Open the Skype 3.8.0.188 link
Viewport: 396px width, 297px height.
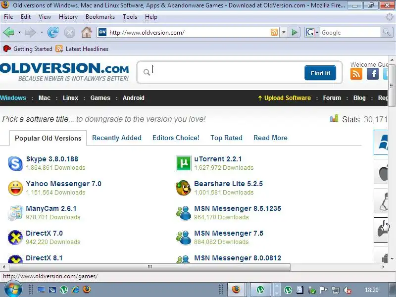(x=52, y=159)
